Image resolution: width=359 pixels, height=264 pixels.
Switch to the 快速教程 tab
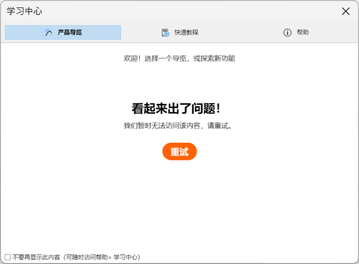[179, 32]
